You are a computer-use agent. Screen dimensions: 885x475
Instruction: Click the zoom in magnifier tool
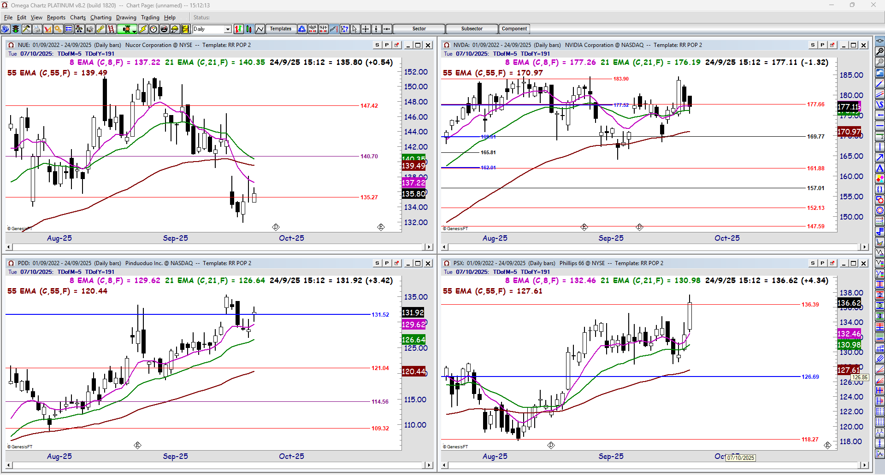[x=879, y=52]
